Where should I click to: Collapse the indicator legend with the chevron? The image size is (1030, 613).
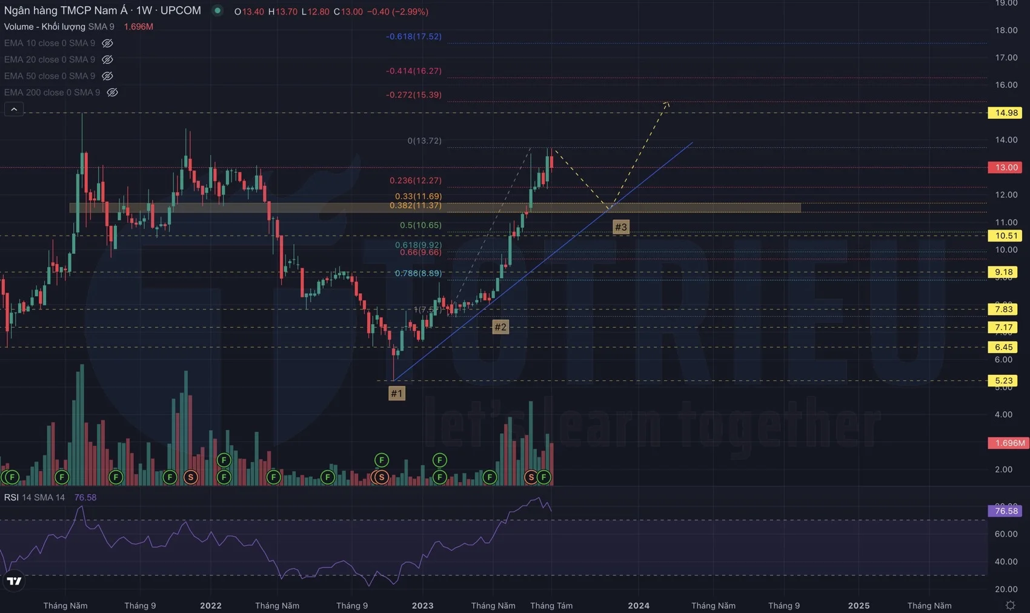pyautogui.click(x=14, y=109)
